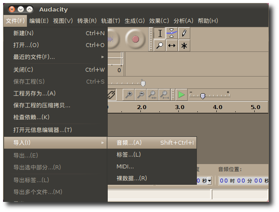This screenshot has height=212, width=279.
Task: Click the green Play-at-speed button
Action: click(181, 95)
